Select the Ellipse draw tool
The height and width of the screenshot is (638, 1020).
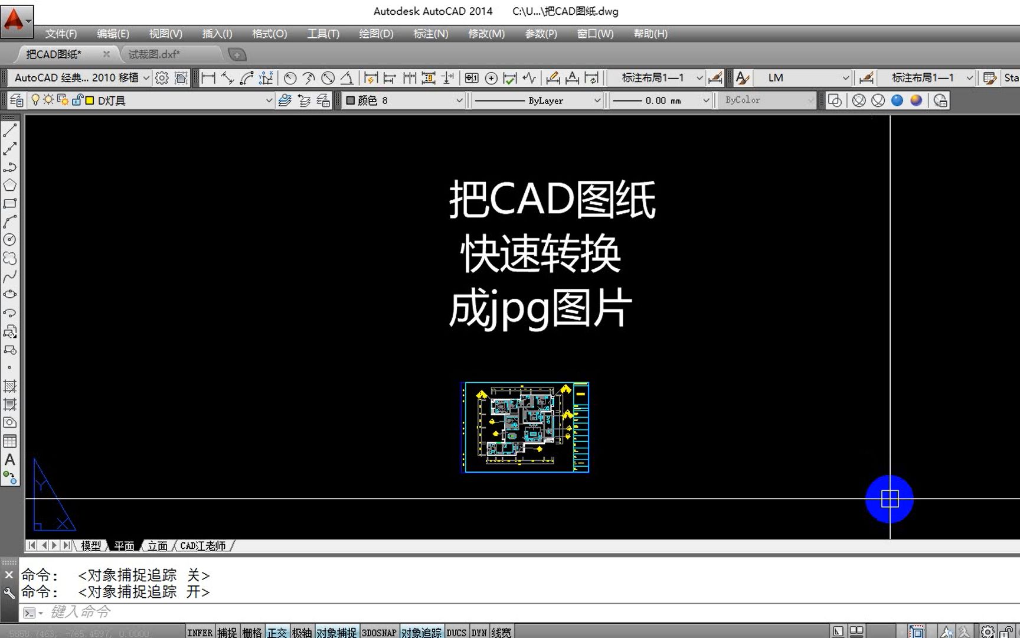click(x=10, y=294)
